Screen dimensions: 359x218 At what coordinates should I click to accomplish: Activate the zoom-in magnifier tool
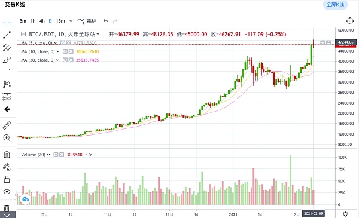click(x=7, y=137)
